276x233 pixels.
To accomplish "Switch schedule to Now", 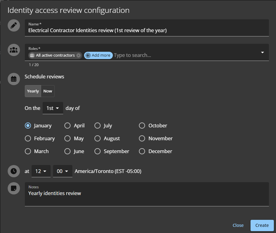I will [x=48, y=91].
